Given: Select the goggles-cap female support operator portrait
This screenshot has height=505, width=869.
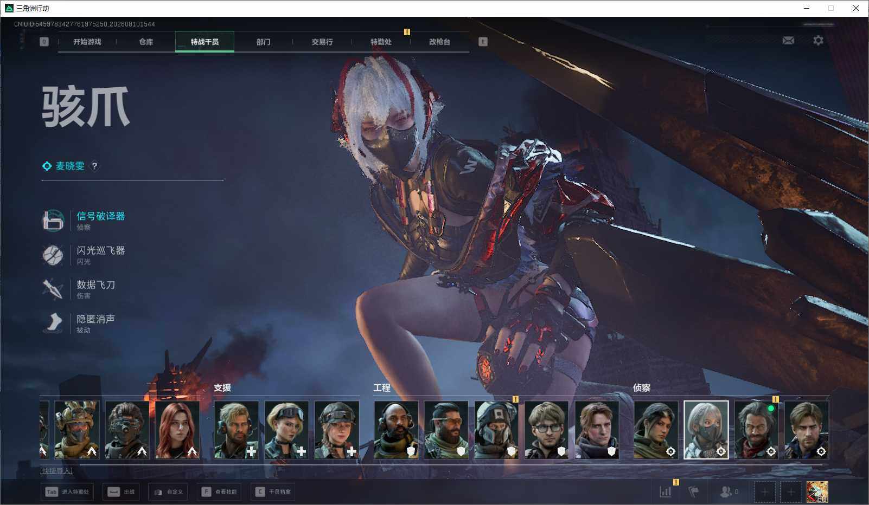Looking at the screenshot, I should pos(337,430).
